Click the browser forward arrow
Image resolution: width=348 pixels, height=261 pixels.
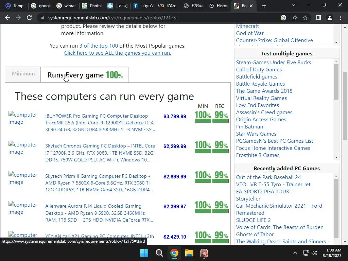click(x=18, y=18)
